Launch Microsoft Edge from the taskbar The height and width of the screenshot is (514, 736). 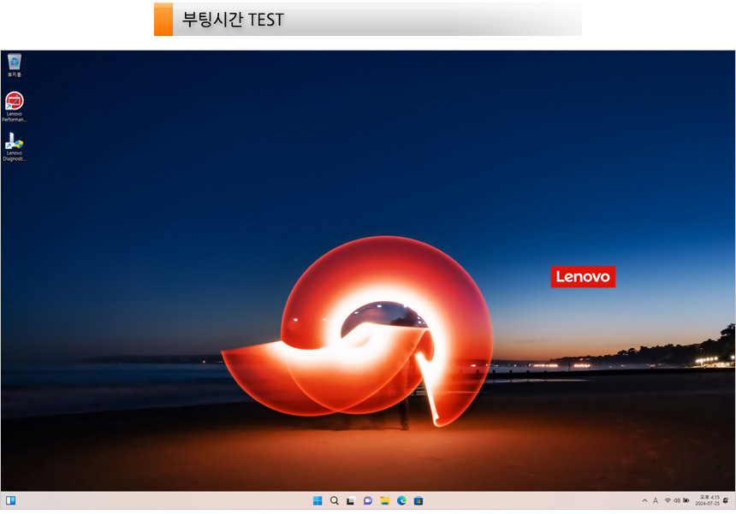pos(401,501)
